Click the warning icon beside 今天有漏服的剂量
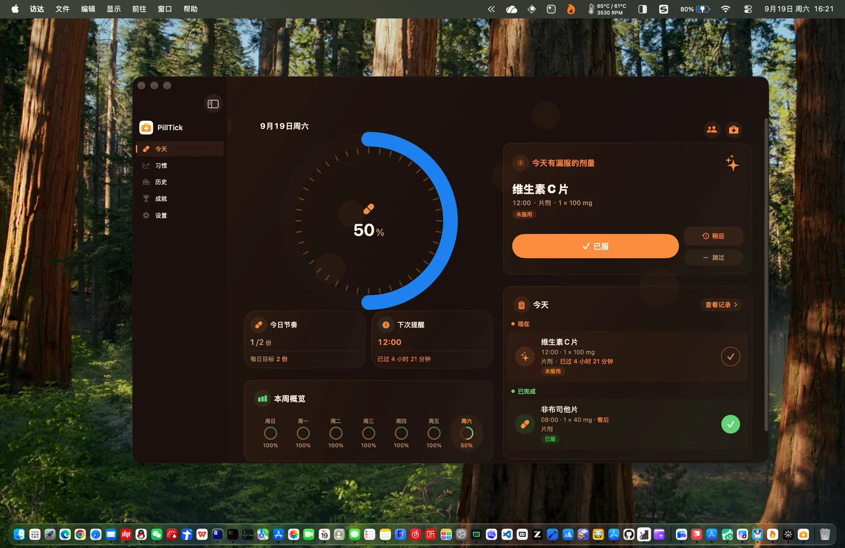 tap(520, 163)
